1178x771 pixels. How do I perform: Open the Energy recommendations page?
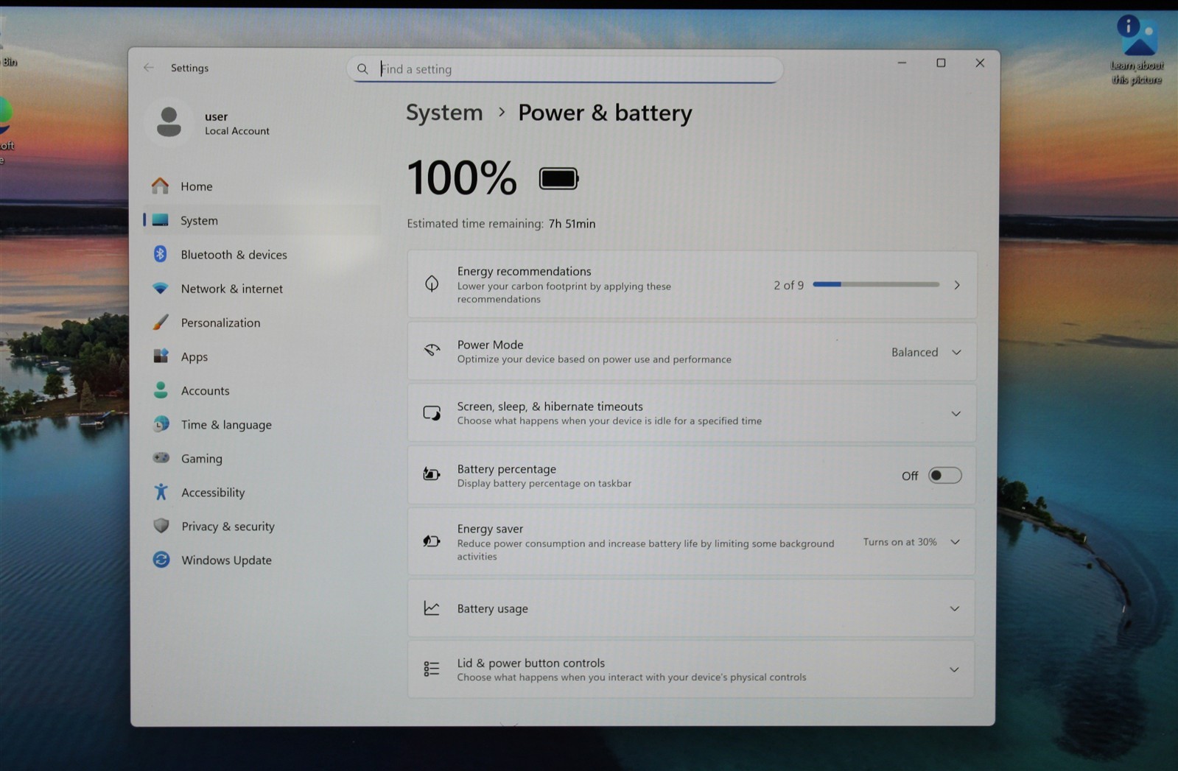pos(692,285)
